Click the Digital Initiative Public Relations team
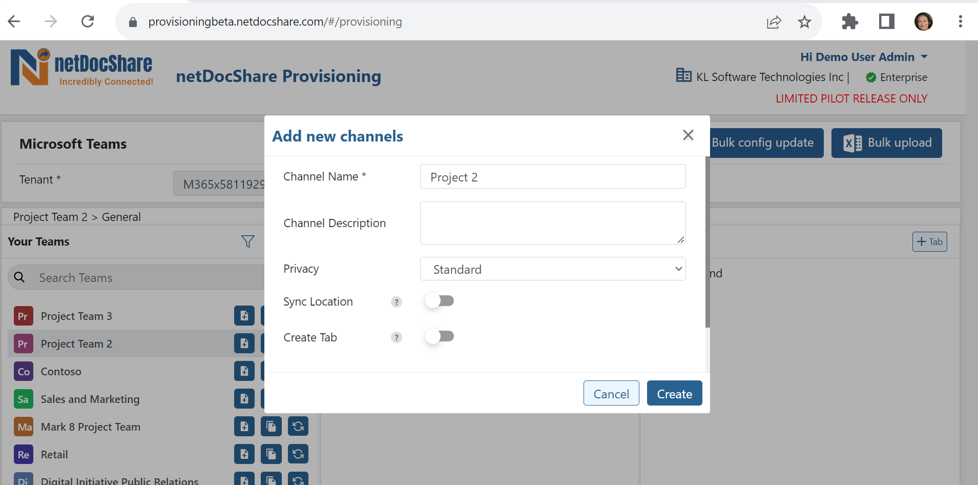Image resolution: width=978 pixels, height=485 pixels. 119,481
